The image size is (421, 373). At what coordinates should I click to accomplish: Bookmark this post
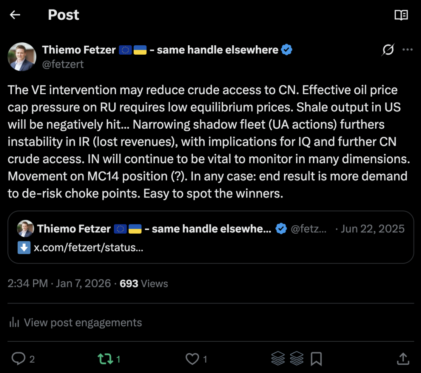(x=316, y=359)
